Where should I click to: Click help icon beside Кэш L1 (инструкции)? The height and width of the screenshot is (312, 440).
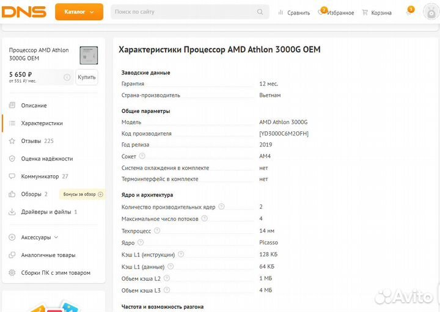click(x=181, y=254)
